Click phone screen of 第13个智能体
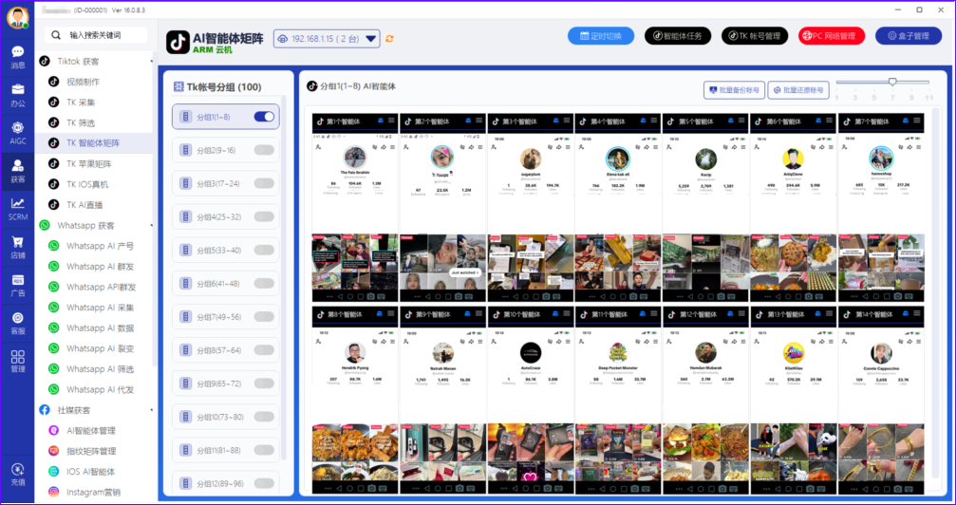The image size is (957, 505). [793, 408]
